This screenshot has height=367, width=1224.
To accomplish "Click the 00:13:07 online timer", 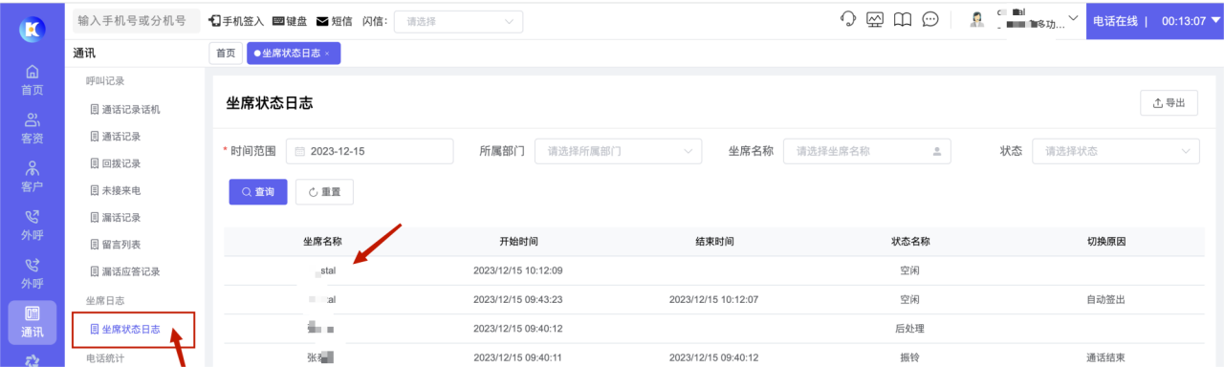I will 1183,20.
